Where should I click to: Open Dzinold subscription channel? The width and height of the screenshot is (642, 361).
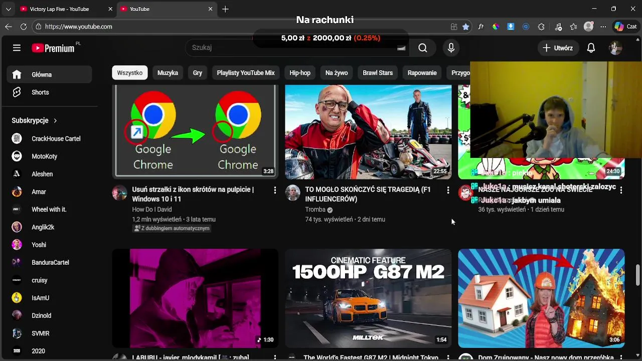tap(49, 315)
